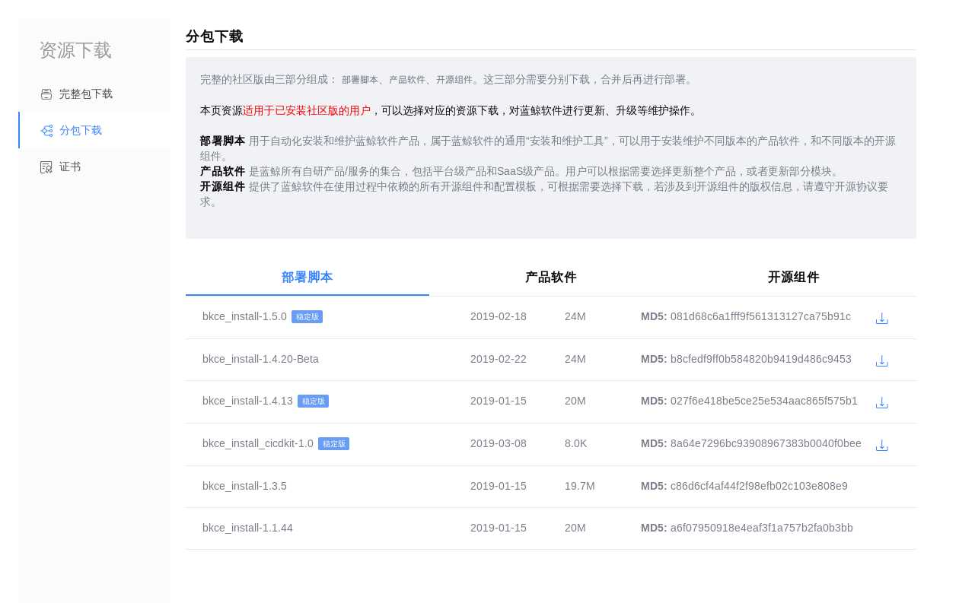Screen dimensions: 959x603
Task: Click MD5 hash 027f6e418be5ce25e534aac865f575b1
Action: click(764, 401)
